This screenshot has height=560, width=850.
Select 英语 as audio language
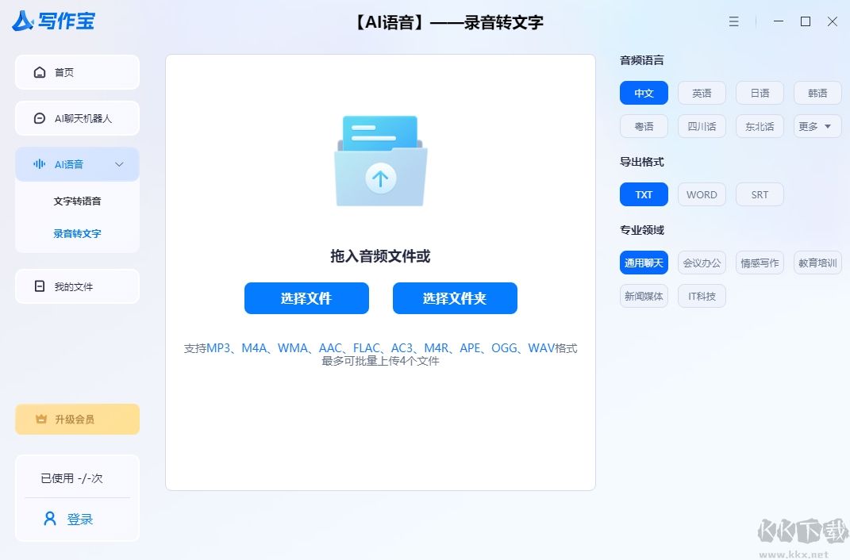pos(702,93)
